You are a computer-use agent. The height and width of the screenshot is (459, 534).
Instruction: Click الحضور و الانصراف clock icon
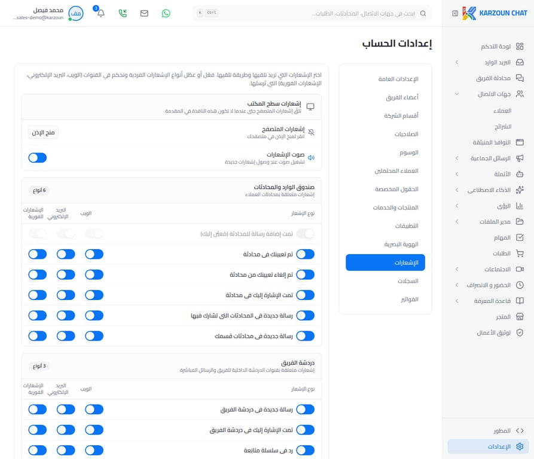coord(520,285)
